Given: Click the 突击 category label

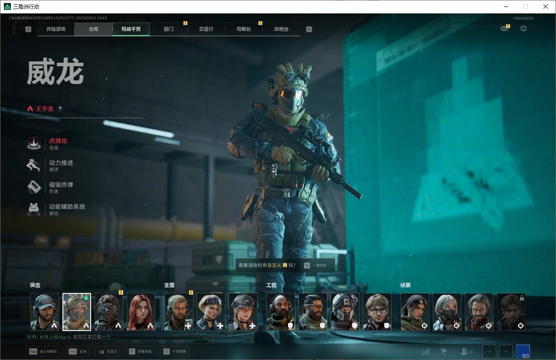Looking at the screenshot, I should pos(35,285).
